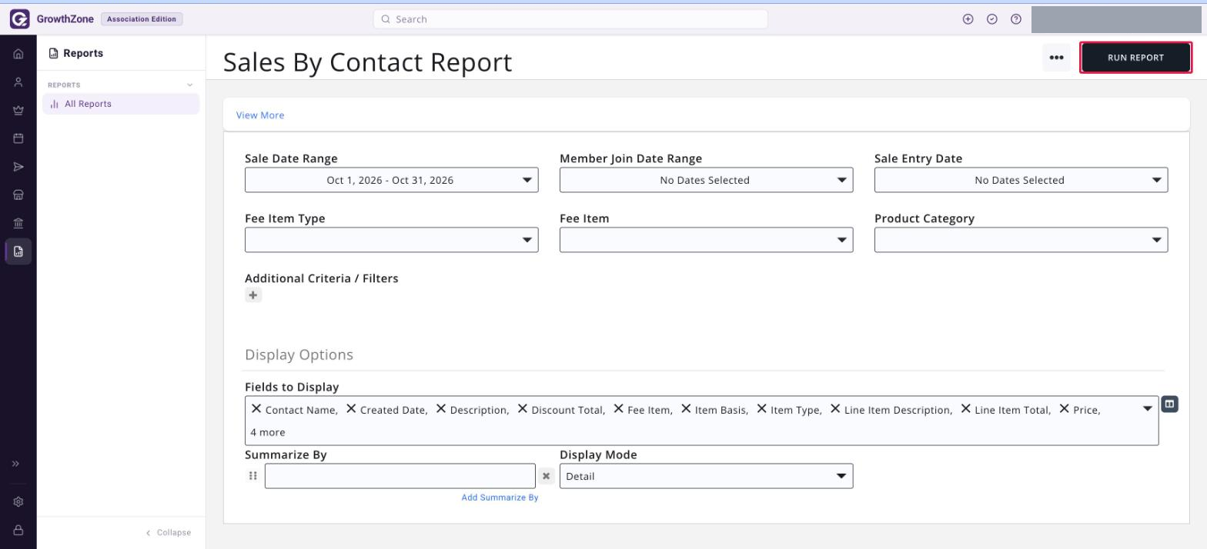Collapse the Reports side panel

[x=169, y=532]
